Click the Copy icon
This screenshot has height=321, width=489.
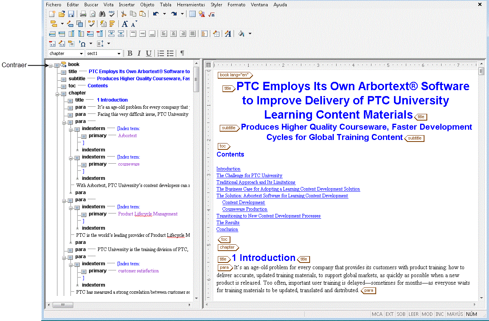(x=133, y=14)
